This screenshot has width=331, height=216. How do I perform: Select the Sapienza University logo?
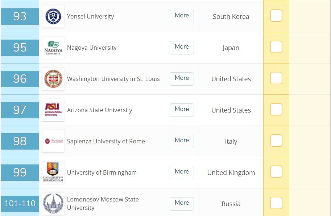click(x=53, y=141)
